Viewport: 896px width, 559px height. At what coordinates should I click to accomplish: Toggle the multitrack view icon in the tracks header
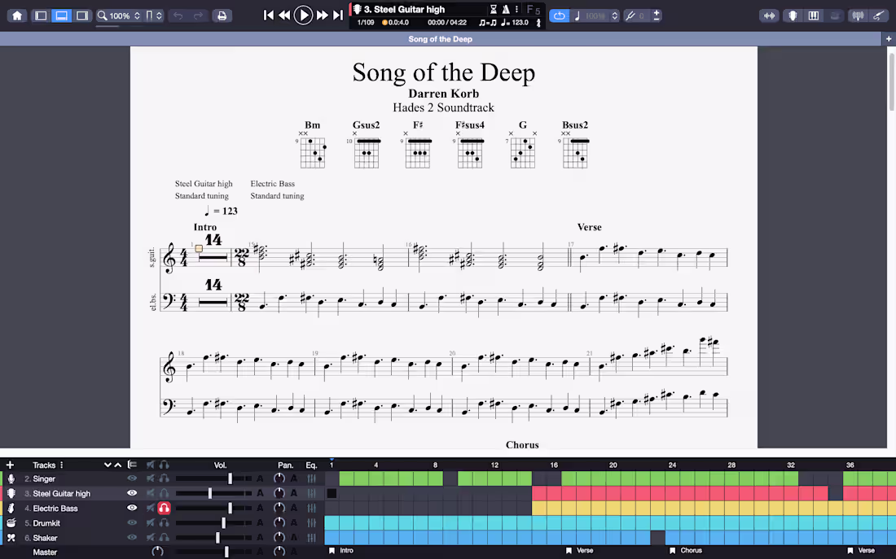click(x=133, y=465)
